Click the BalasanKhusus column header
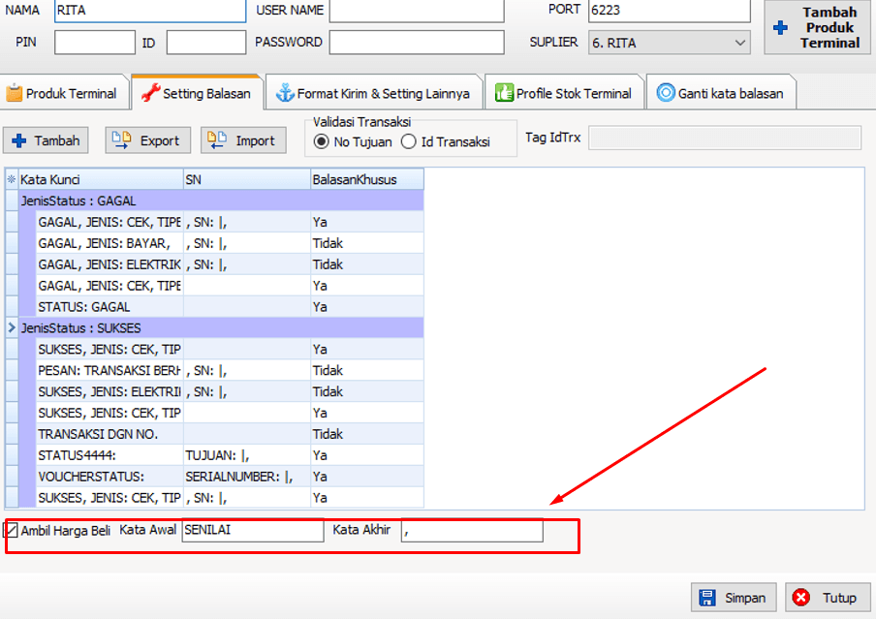The width and height of the screenshot is (876, 619). (366, 179)
